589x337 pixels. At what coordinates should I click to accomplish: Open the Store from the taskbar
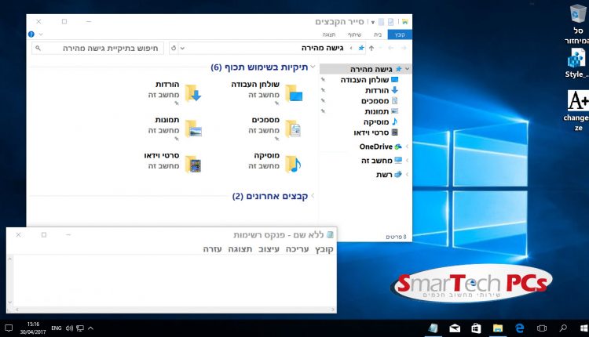coord(476,328)
